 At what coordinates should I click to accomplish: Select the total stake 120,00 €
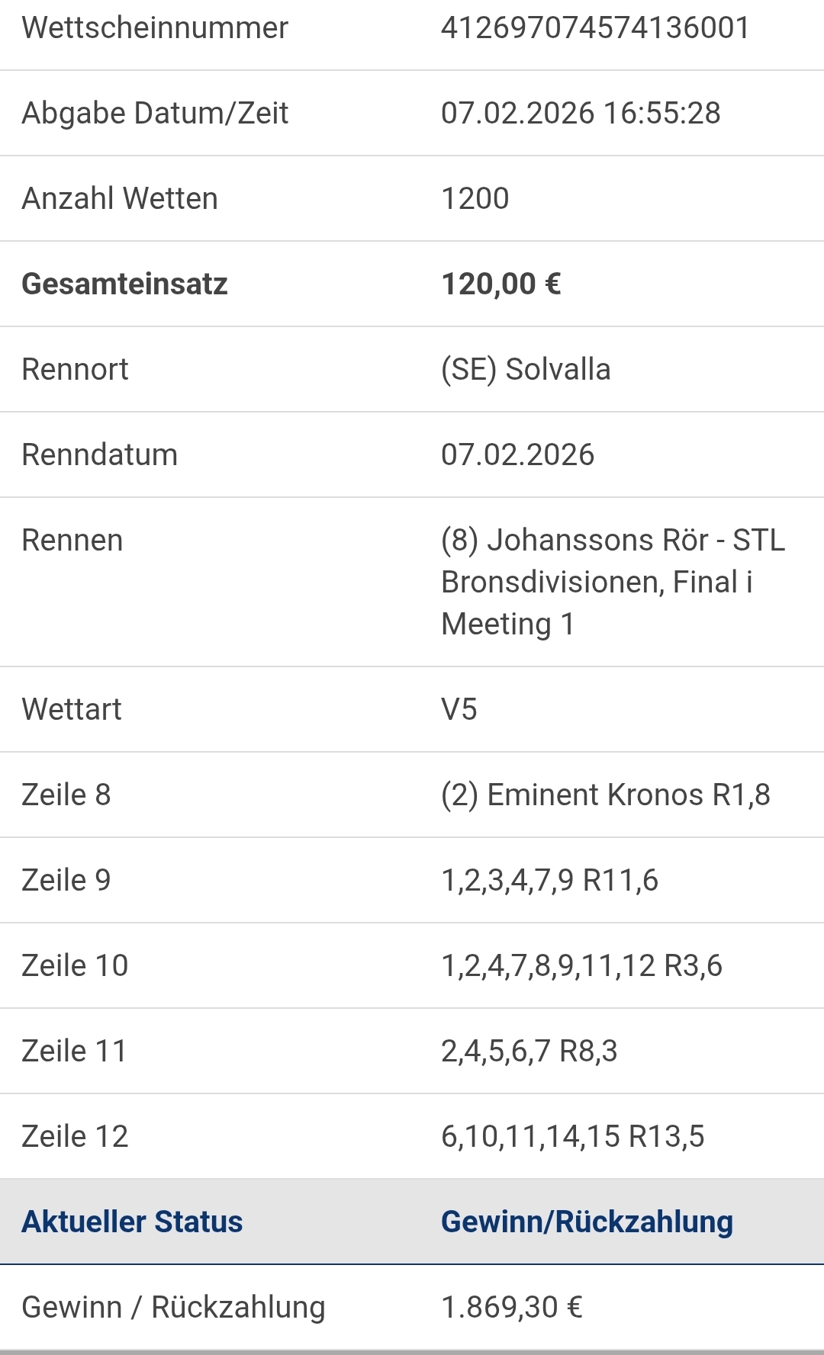tap(501, 284)
